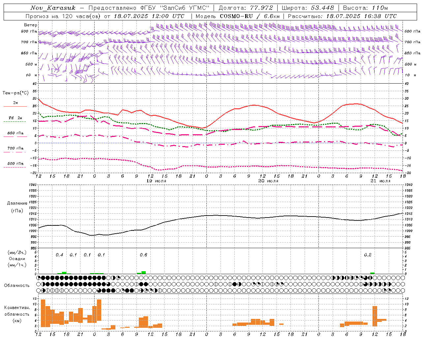The width and height of the screenshot is (422, 337).
Task: Click the 19 июля date label
Action: point(157,181)
